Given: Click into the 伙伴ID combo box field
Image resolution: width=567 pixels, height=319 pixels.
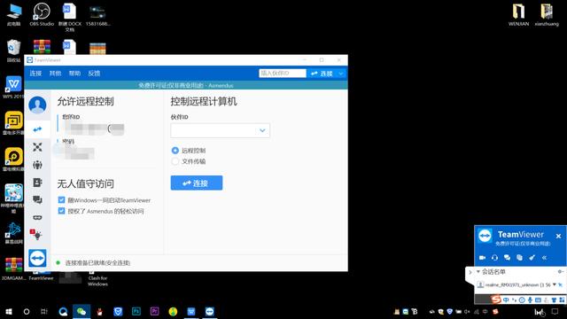Looking at the screenshot, I should (221, 130).
